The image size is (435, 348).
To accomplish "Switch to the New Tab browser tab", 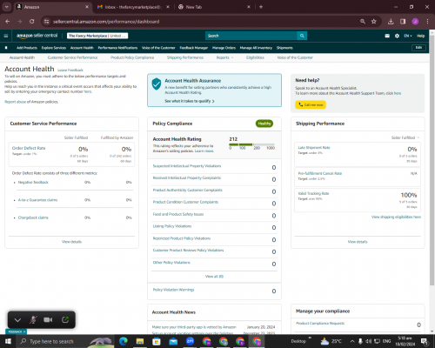I will 214,7.
